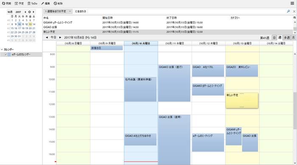Select the GIGAO A社へTEL event
Screen dimensions: 297x165
click(208, 71)
